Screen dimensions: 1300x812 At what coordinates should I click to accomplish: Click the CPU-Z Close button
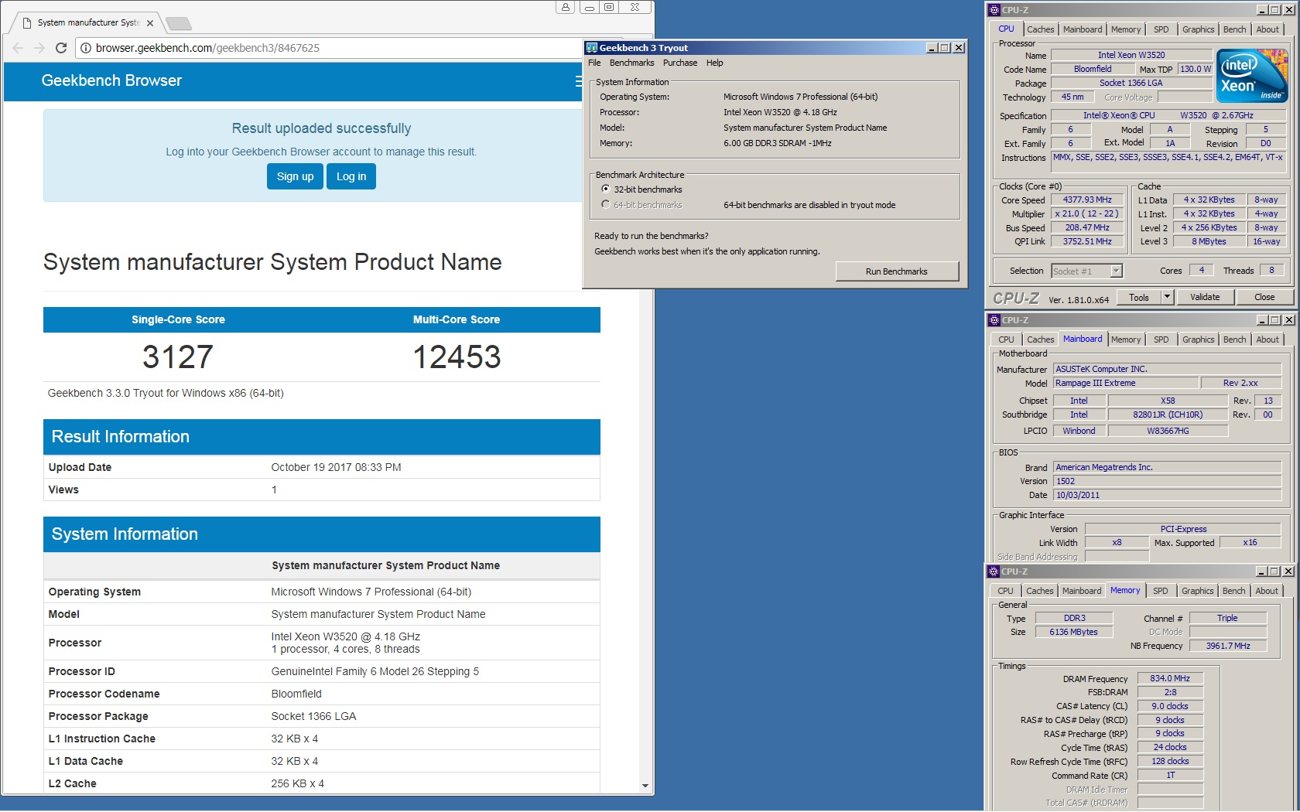tap(1264, 297)
